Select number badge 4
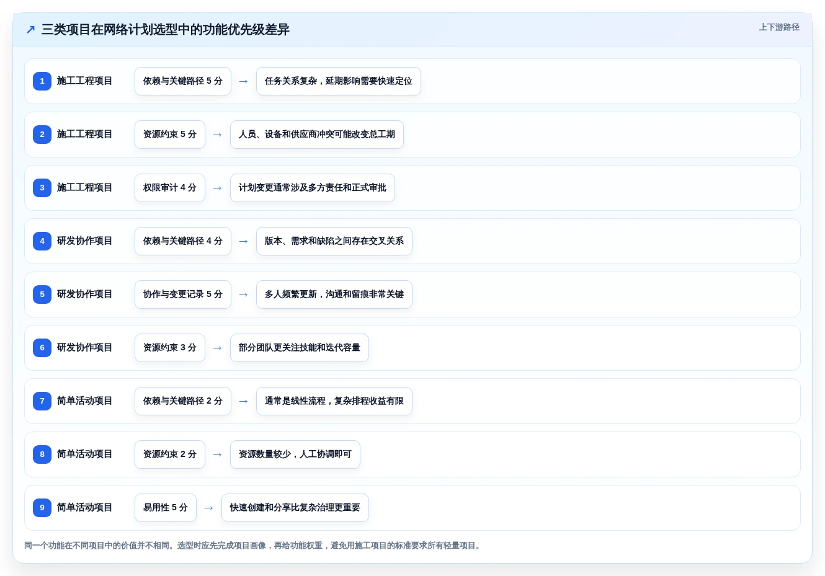 tap(42, 241)
